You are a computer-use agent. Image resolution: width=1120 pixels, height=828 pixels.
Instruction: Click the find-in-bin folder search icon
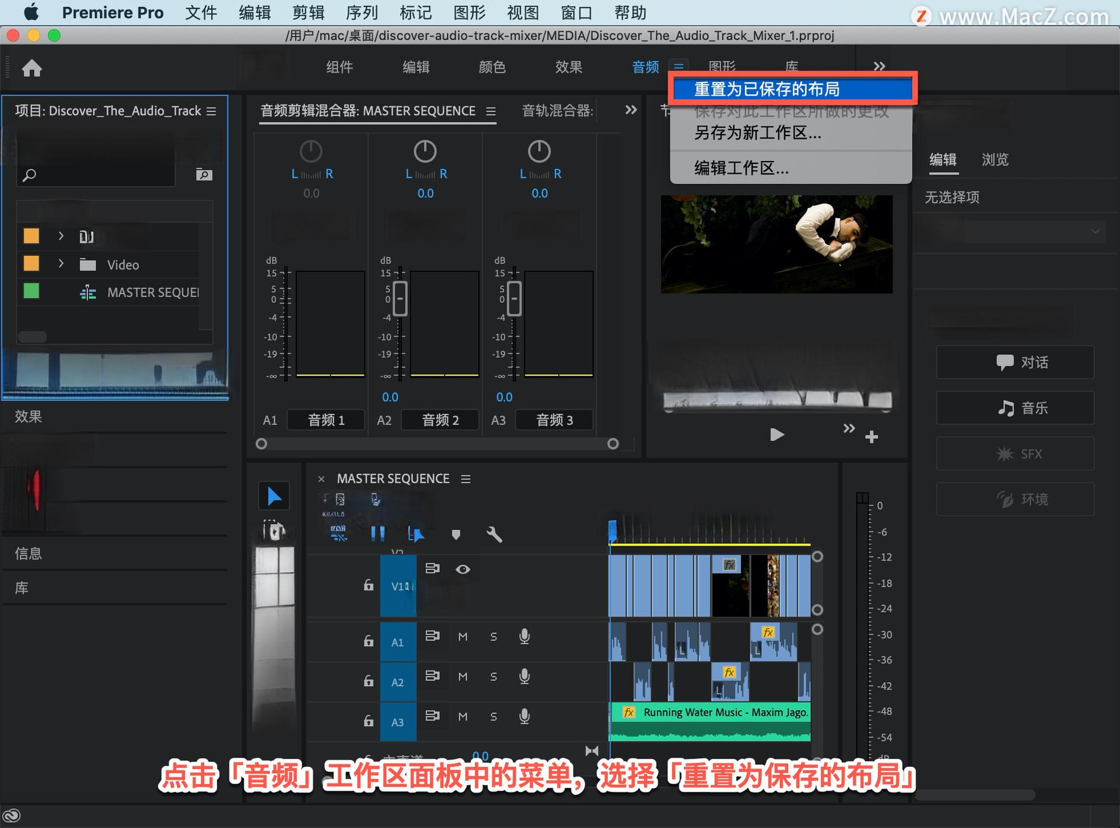tap(204, 174)
